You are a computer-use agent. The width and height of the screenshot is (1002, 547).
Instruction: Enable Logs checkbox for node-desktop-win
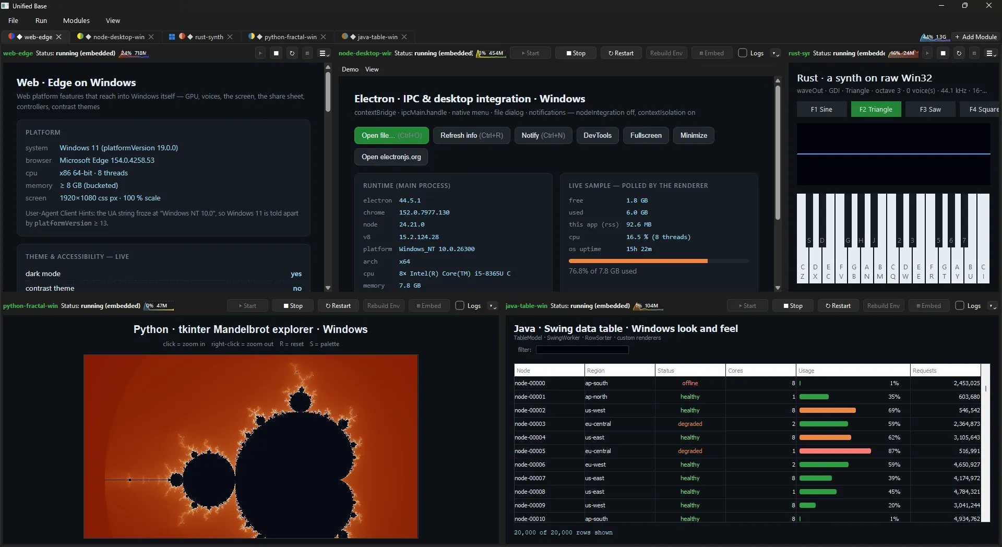743,53
